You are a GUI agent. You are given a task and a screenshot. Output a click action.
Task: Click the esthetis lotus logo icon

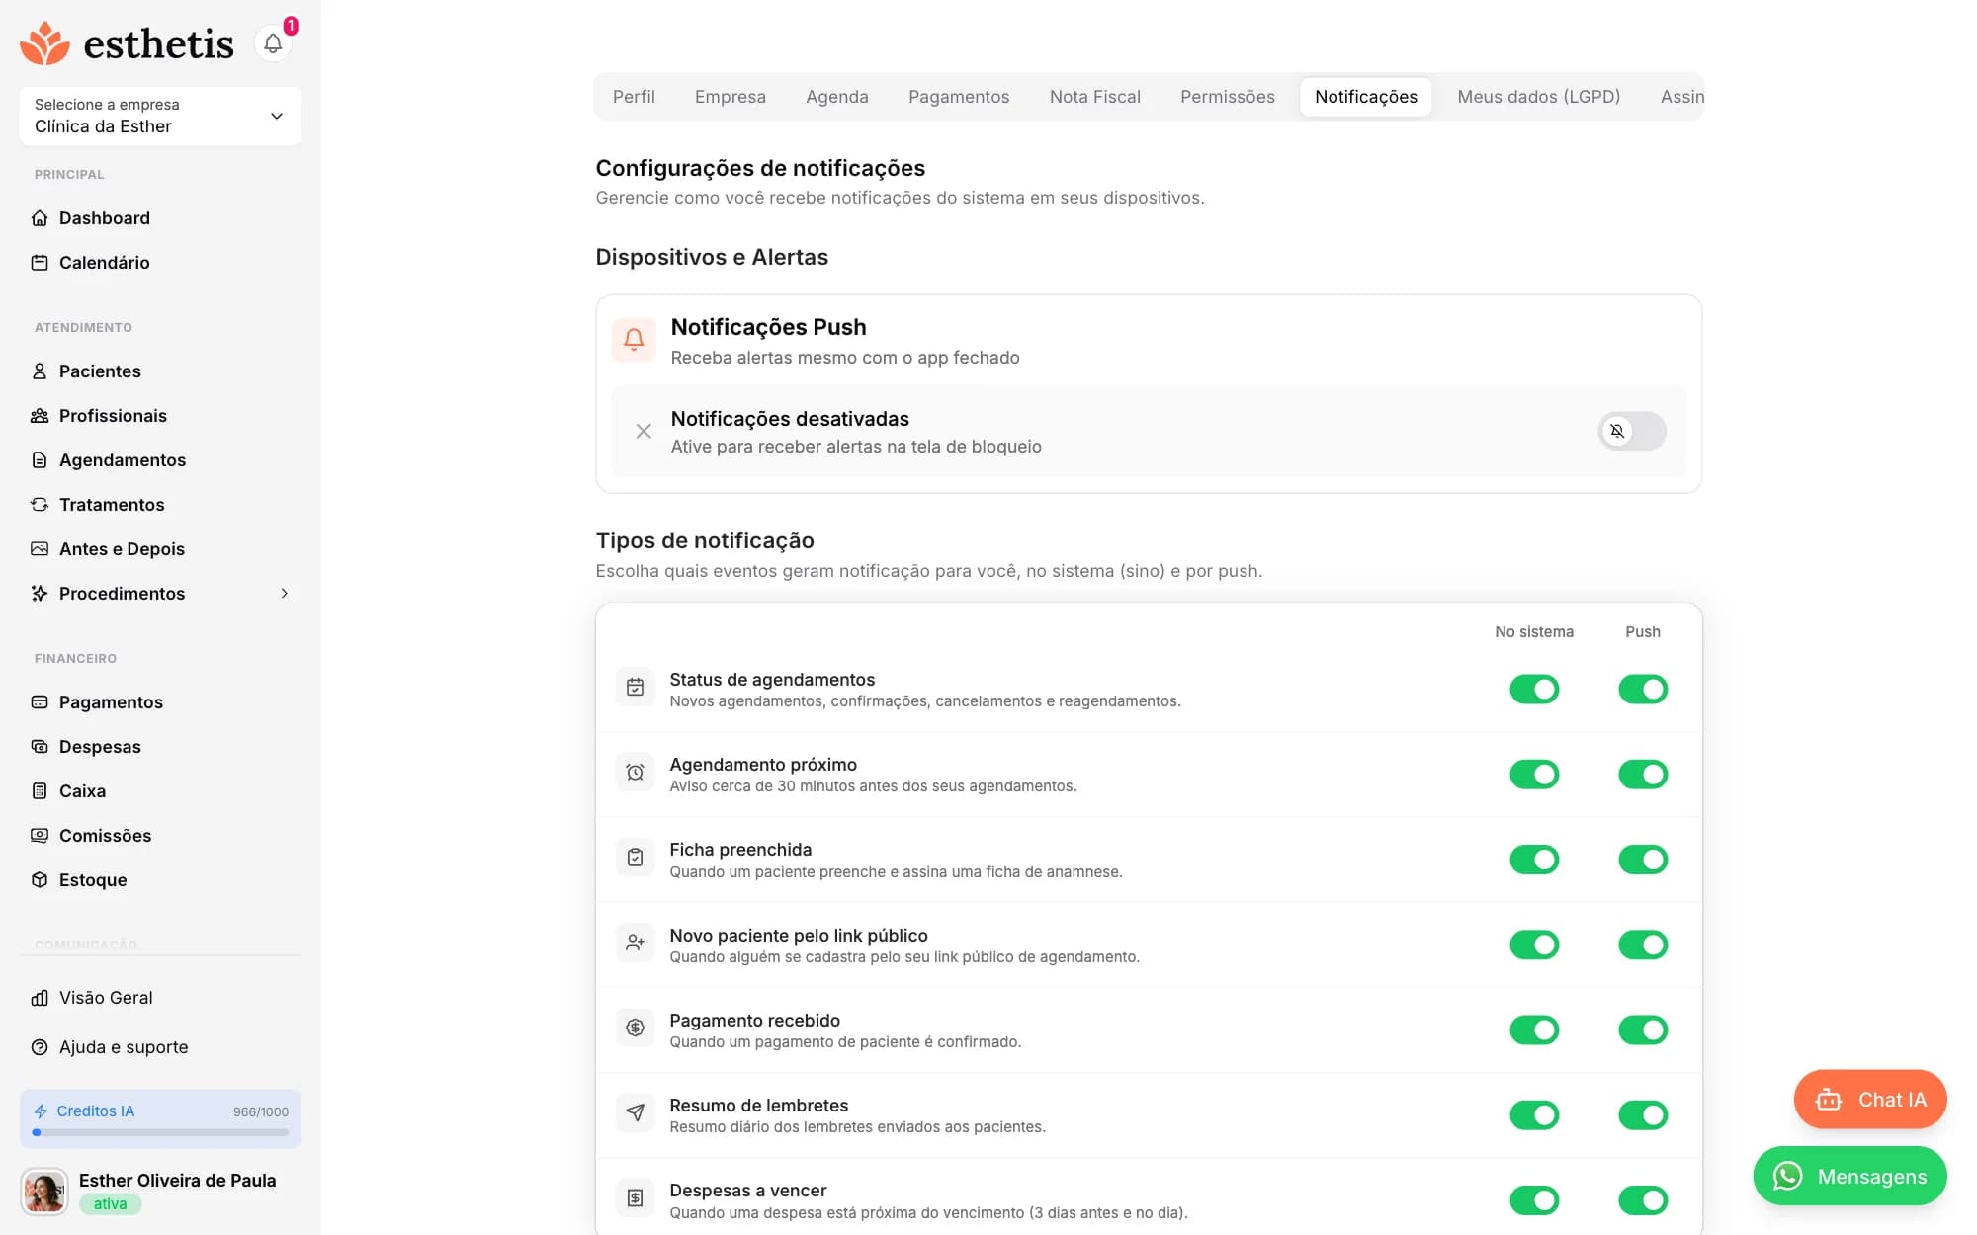click(x=44, y=43)
